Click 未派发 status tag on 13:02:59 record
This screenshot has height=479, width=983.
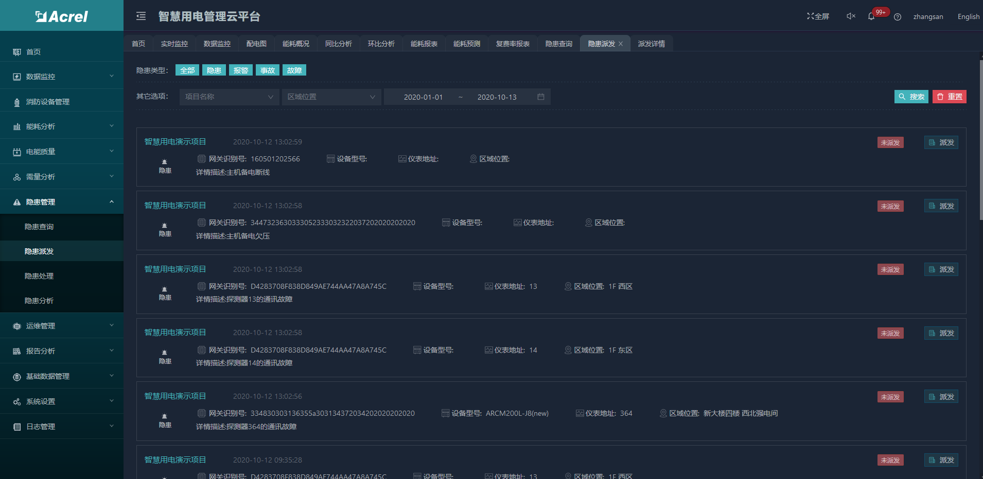pos(890,143)
